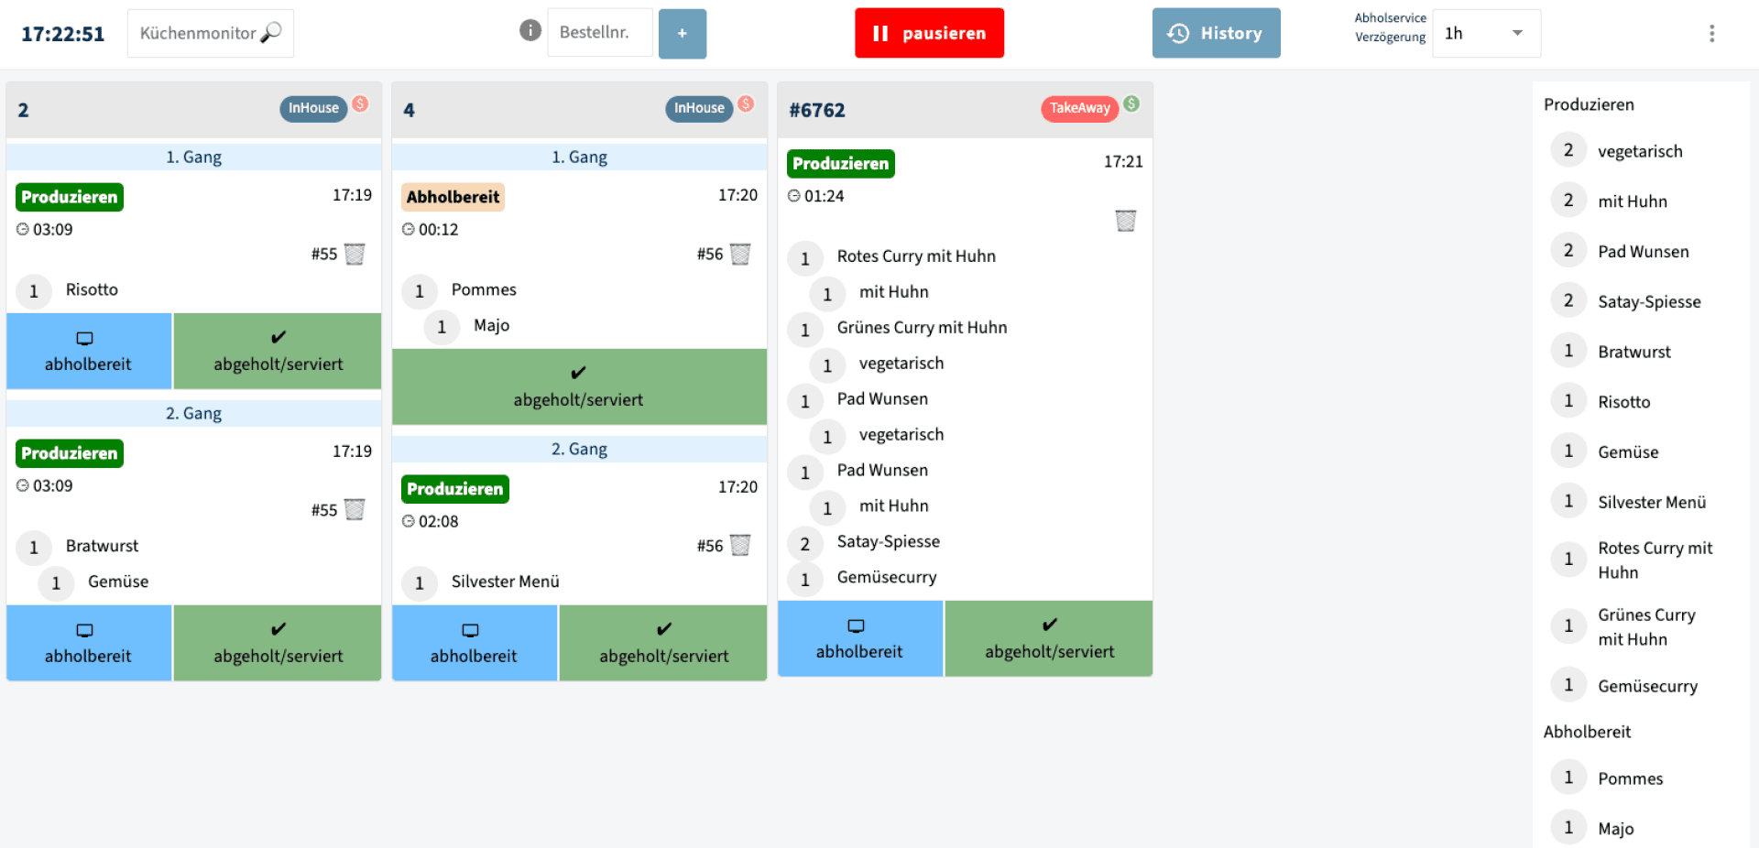The image size is (1759, 848).
Task: Click the info icon beside Bestellnr. field
Action: [530, 31]
